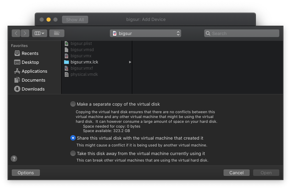Open Applications folder in sidebar
The image size is (291, 189).
click(34, 71)
